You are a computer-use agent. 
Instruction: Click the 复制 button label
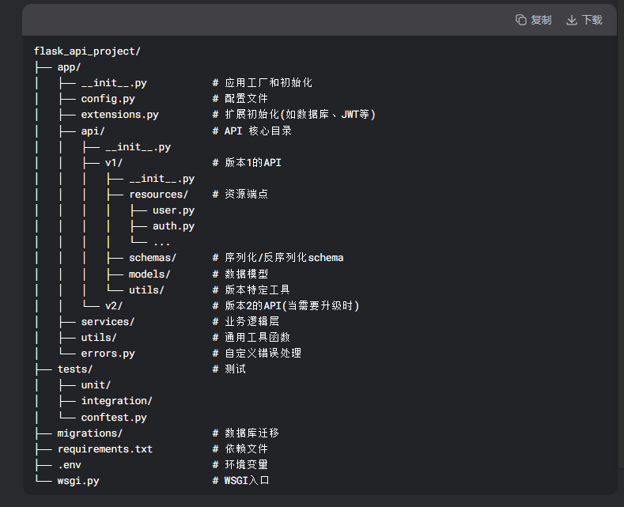[x=541, y=20]
